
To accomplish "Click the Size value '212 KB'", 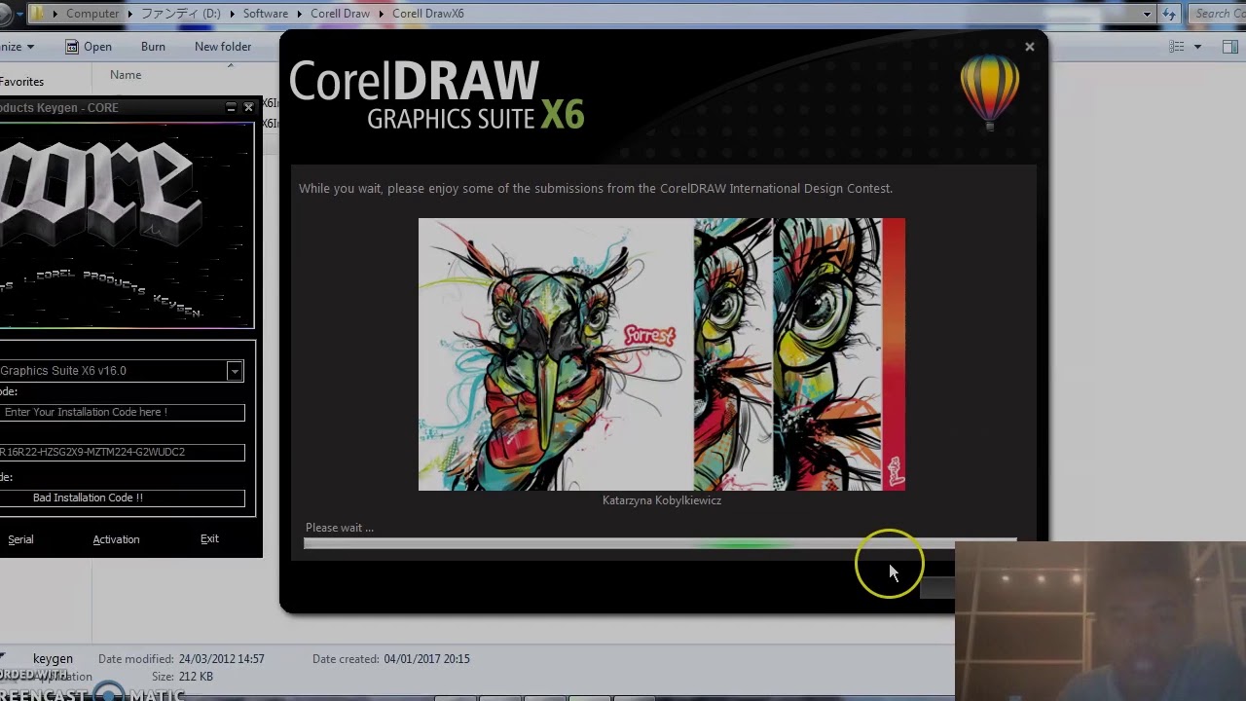I will pos(196,677).
